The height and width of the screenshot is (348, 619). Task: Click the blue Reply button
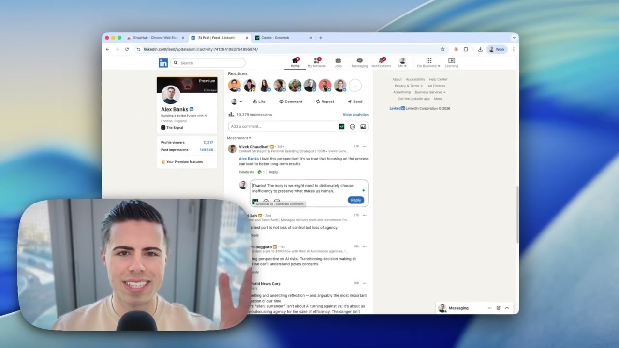356,200
